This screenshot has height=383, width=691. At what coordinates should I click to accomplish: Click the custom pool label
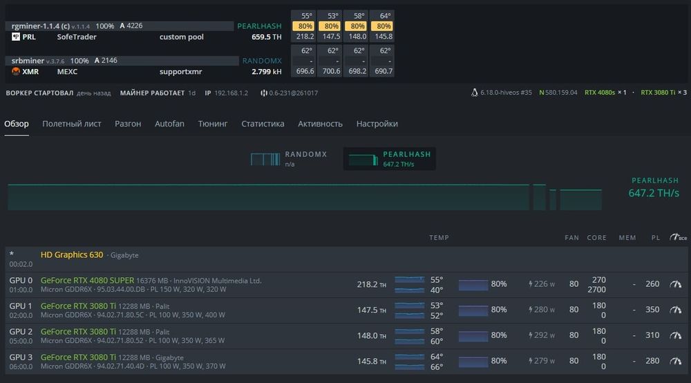click(x=182, y=37)
